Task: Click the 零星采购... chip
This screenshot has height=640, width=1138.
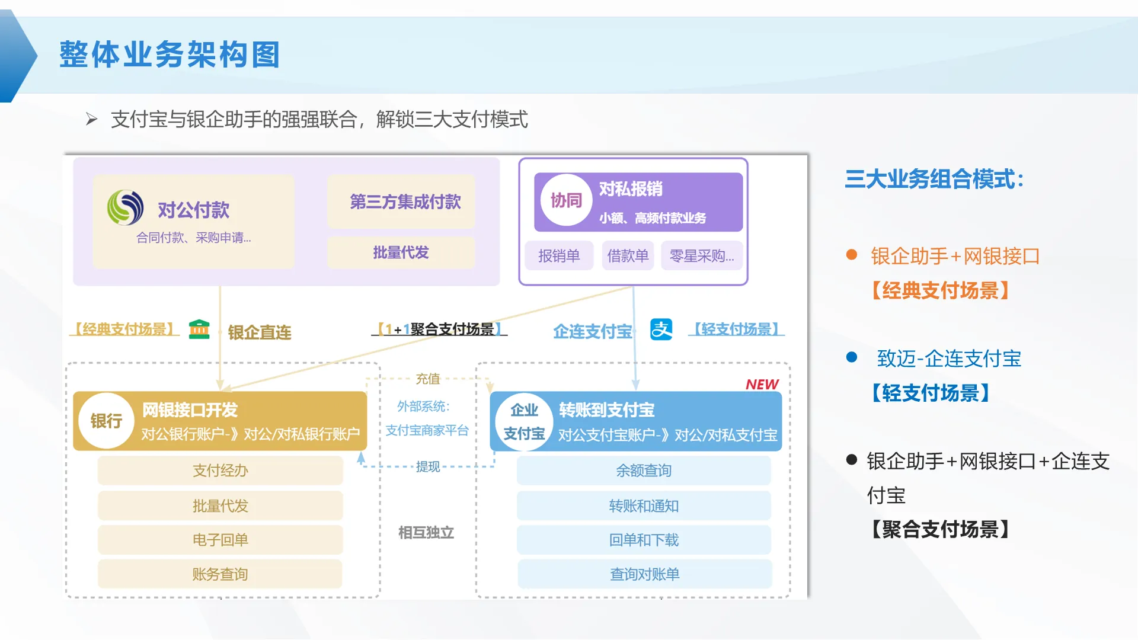Action: [702, 255]
